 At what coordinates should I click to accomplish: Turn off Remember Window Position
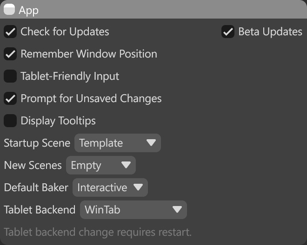pos(10,54)
